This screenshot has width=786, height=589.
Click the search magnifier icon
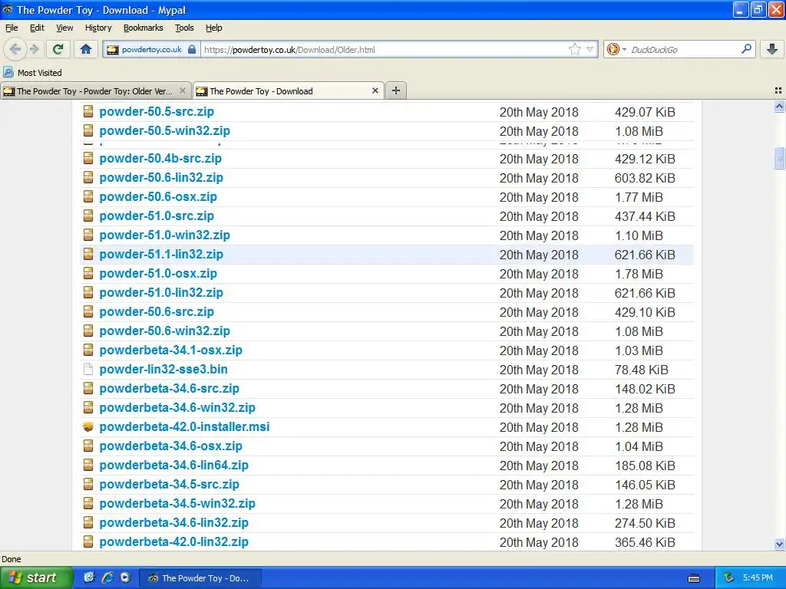[746, 48]
